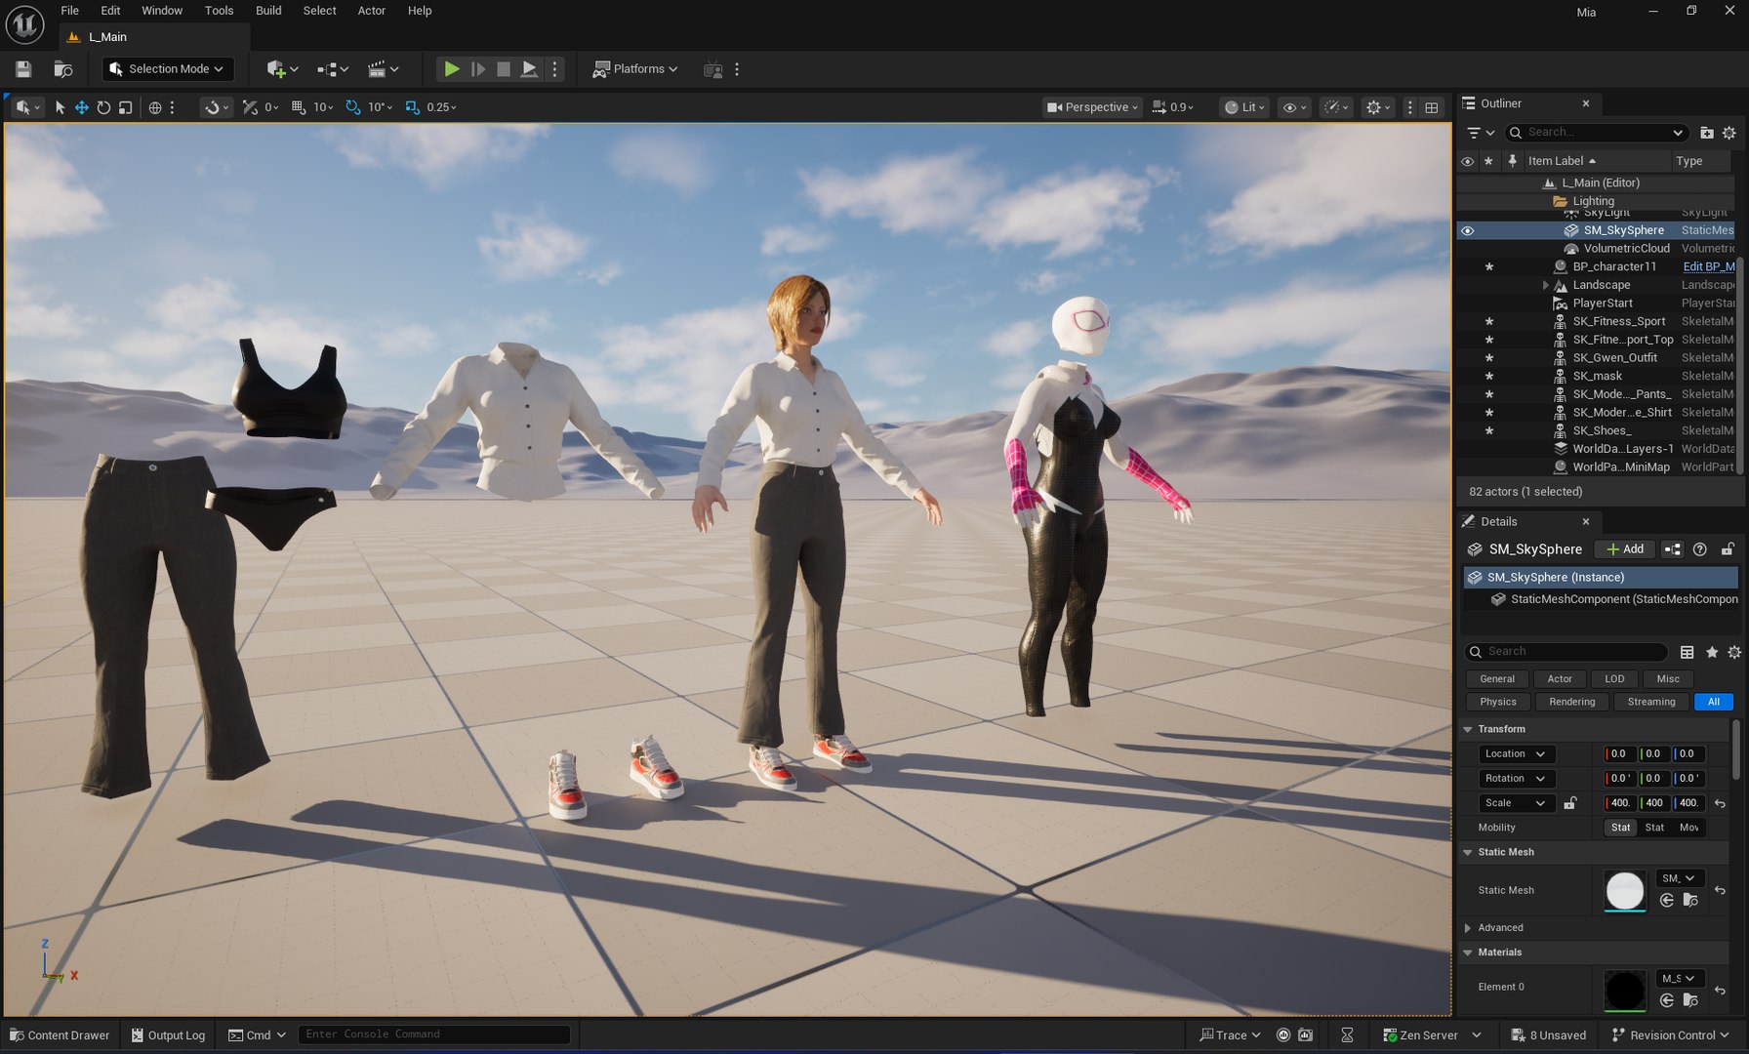Viewport: 1749px width, 1054px height.
Task: Open Revision Control menu in status bar
Action: [1670, 1035]
